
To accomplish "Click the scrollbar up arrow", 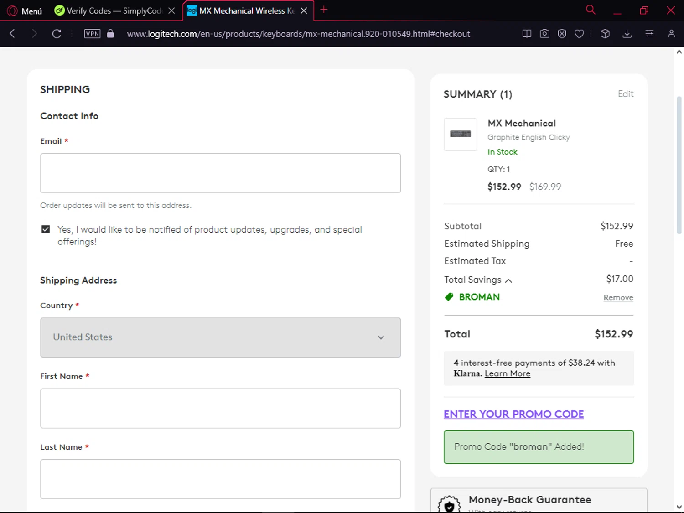I will pyautogui.click(x=679, y=52).
